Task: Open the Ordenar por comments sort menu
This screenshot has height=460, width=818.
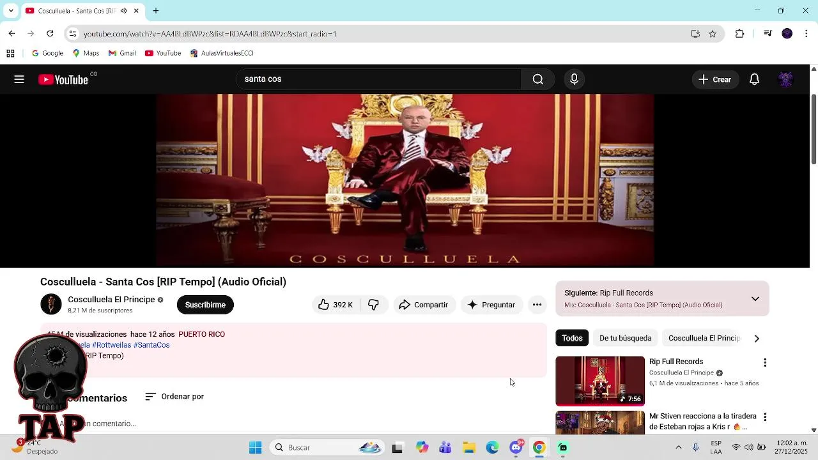Action: point(174,397)
